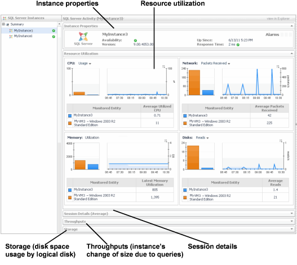Select MyInstance1 in the instances tree

pos(23,36)
